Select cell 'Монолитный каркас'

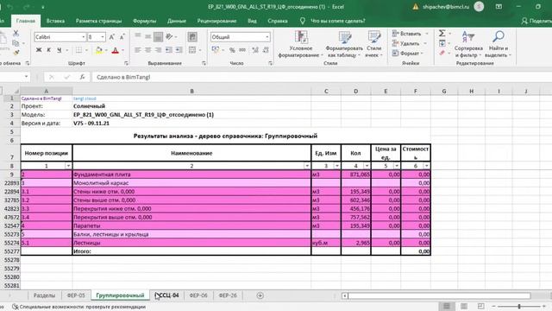pos(191,183)
